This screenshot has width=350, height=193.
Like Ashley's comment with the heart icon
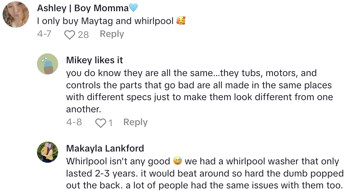click(x=69, y=35)
